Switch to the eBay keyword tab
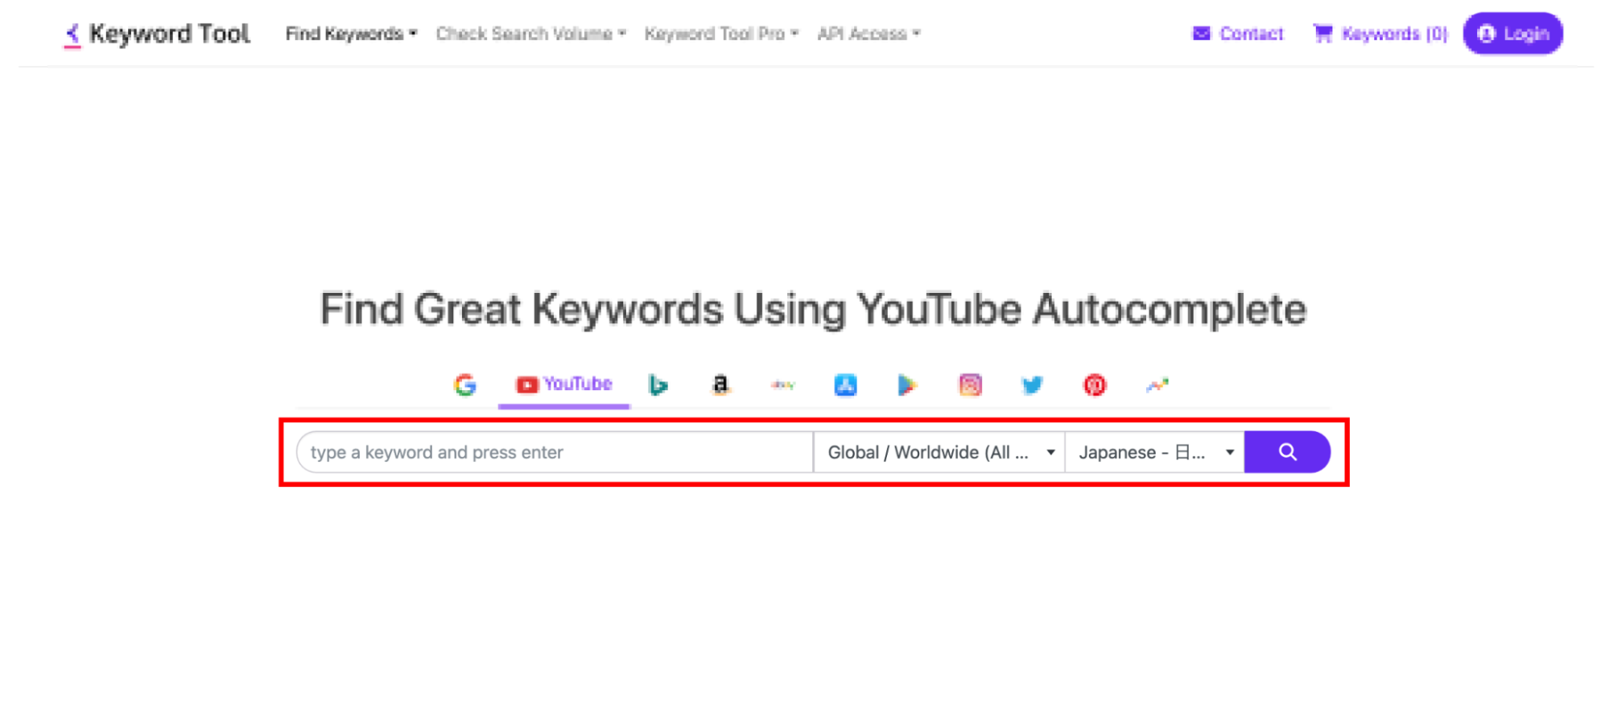 (782, 385)
